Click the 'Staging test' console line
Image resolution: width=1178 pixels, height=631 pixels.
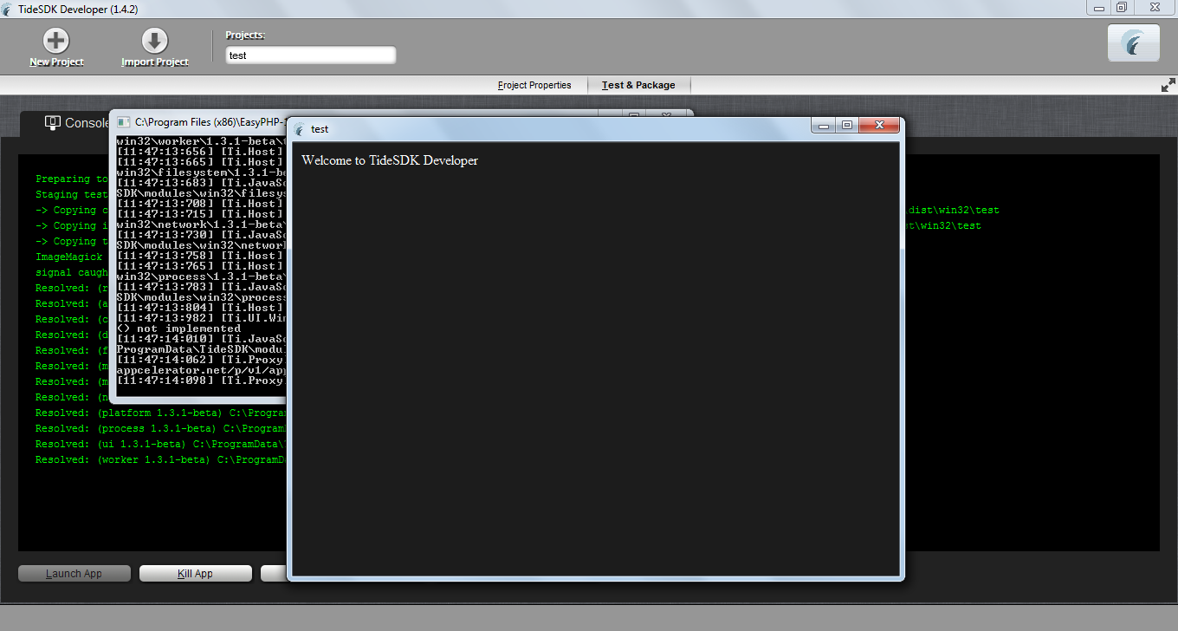click(70, 194)
